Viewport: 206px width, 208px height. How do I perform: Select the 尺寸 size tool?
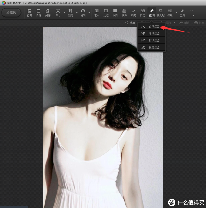point(58,13)
